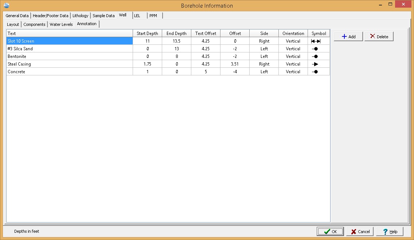
Task: Confirm with the OK button
Action: point(330,232)
